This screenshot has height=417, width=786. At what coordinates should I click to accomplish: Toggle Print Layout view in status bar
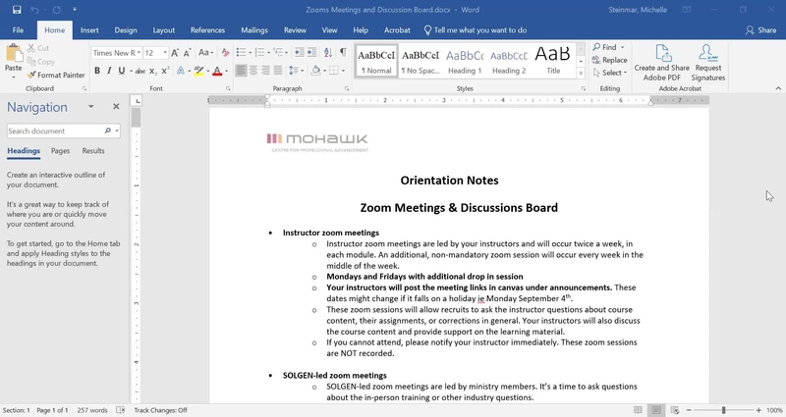[656, 410]
